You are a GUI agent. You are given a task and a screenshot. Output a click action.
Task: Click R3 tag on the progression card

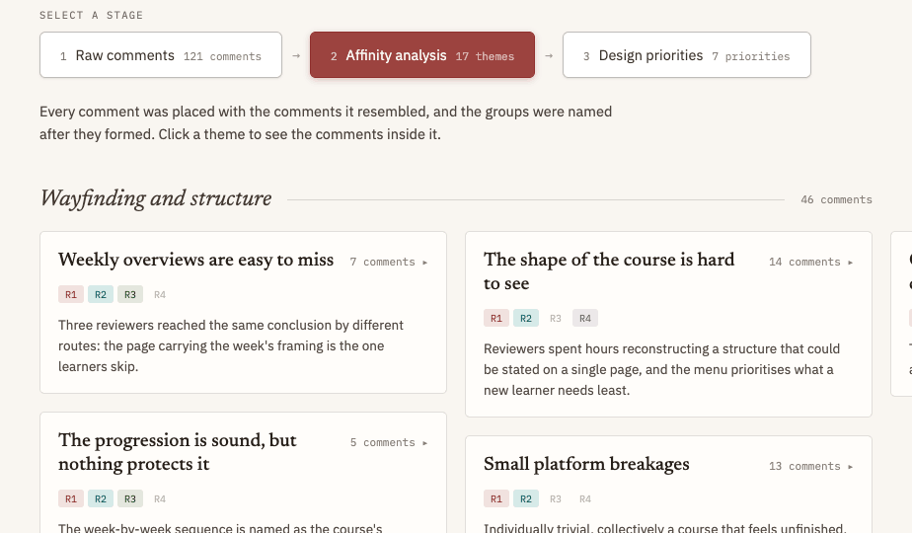[130, 498]
